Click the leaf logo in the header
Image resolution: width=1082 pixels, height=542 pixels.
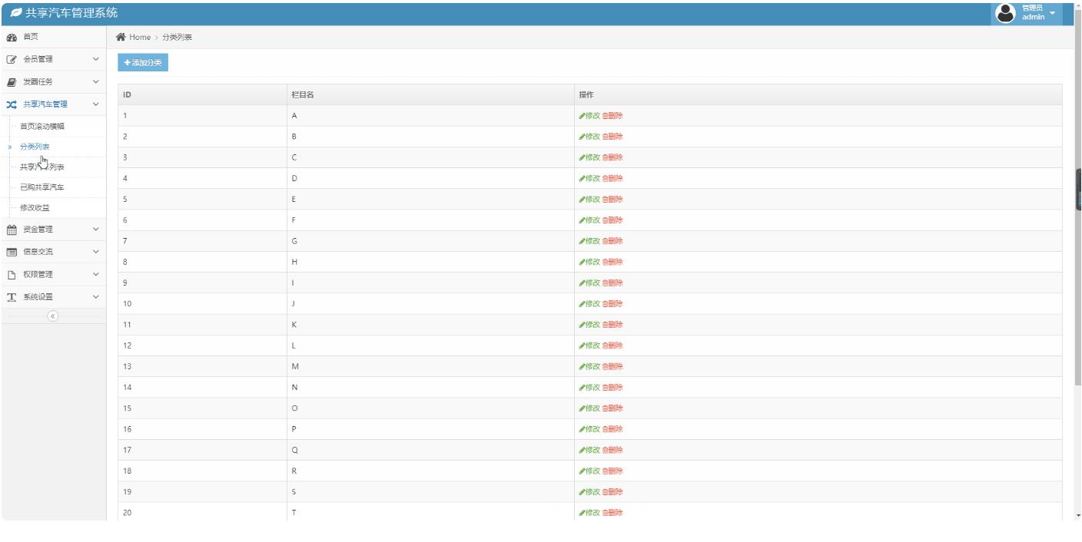[x=15, y=13]
